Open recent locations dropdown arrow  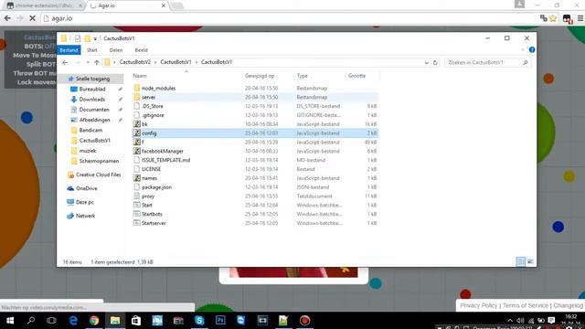[x=88, y=63]
